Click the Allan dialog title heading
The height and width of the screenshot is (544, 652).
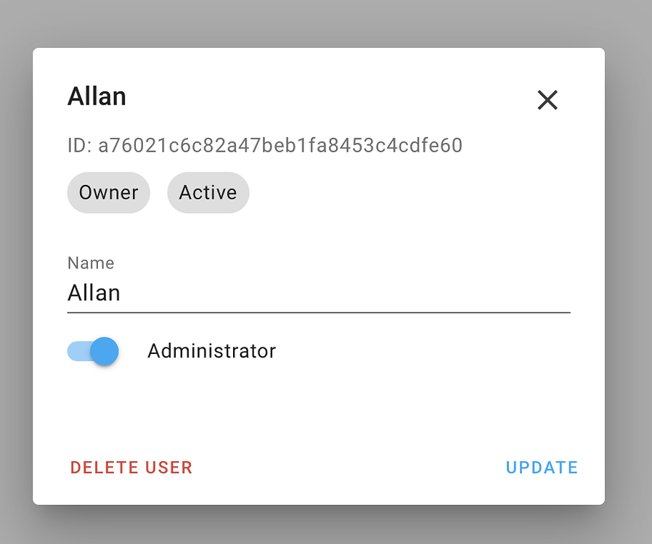click(x=97, y=96)
